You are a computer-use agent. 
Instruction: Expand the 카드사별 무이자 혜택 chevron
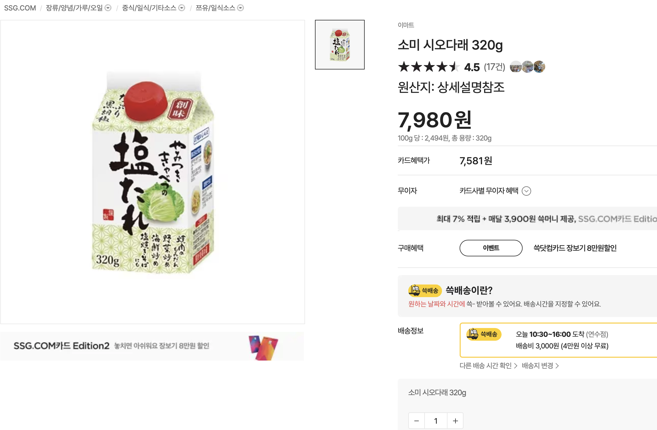526,191
